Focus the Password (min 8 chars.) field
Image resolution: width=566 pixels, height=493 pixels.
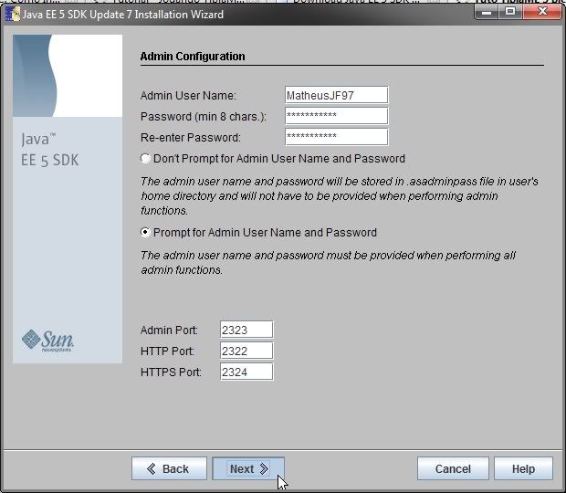336,116
